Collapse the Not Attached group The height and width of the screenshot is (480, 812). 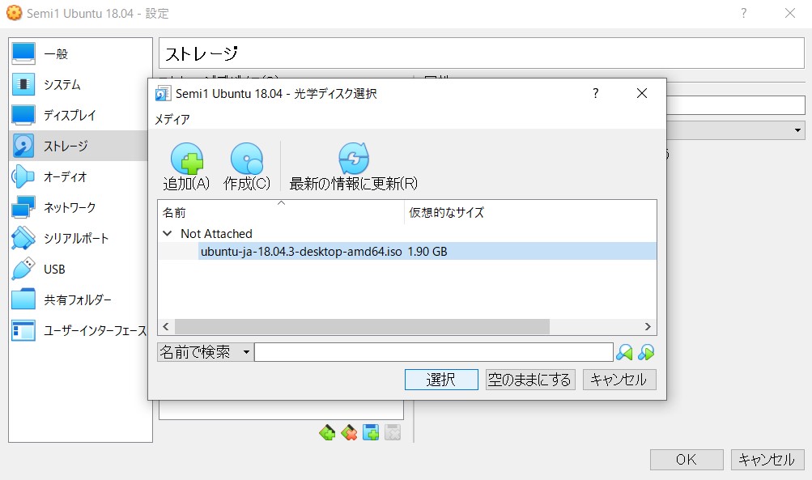tap(168, 234)
